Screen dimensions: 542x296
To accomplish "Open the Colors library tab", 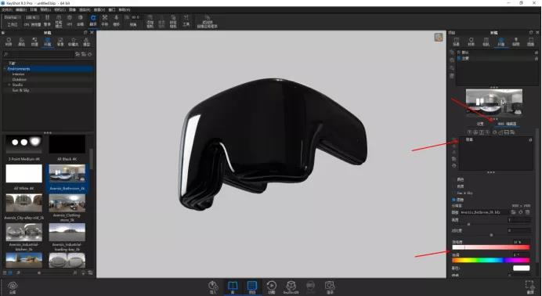I will (21, 42).
